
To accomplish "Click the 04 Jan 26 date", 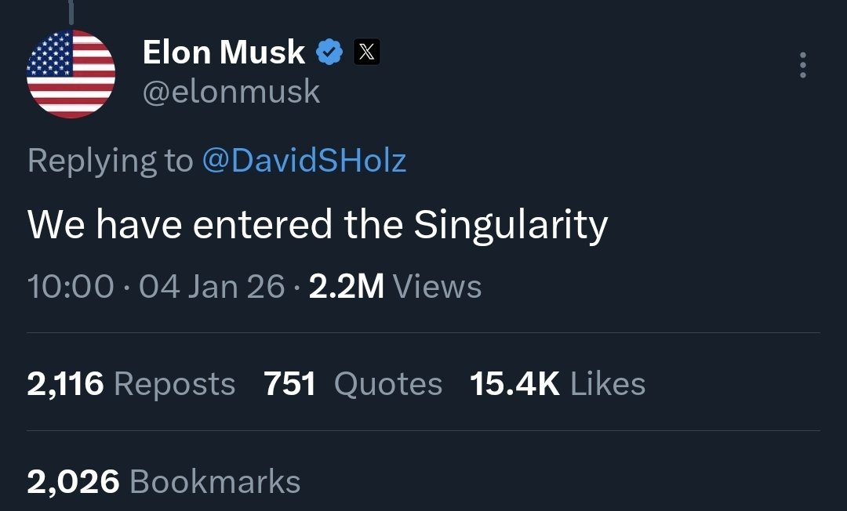I will [211, 286].
